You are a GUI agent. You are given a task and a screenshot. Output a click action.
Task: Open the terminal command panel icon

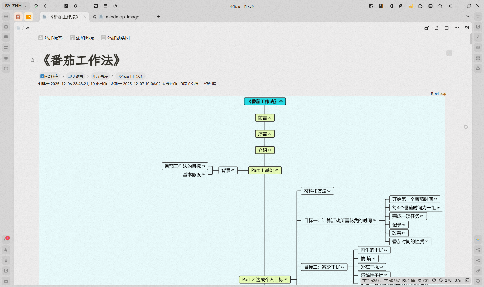point(430,6)
